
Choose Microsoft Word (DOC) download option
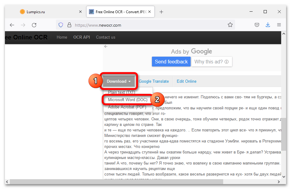pos(128,100)
